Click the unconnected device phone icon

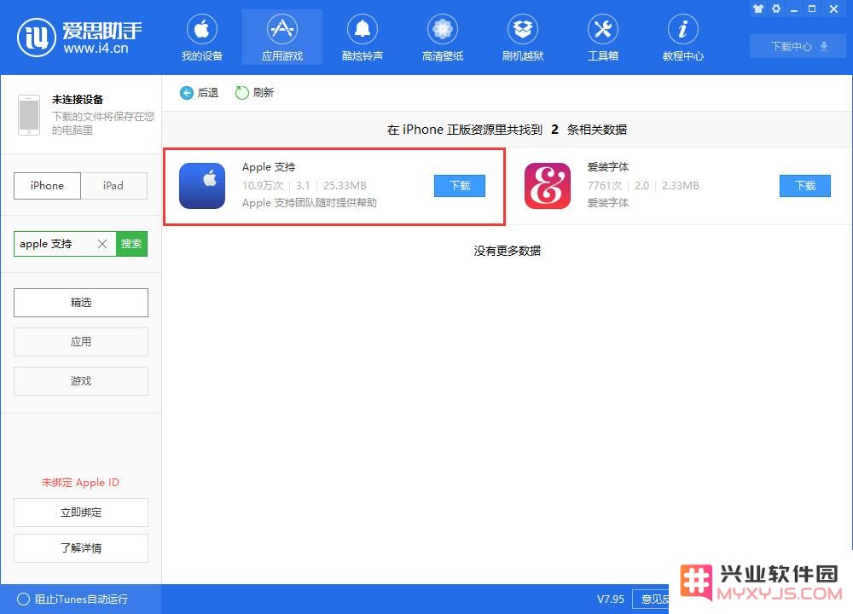coord(29,115)
